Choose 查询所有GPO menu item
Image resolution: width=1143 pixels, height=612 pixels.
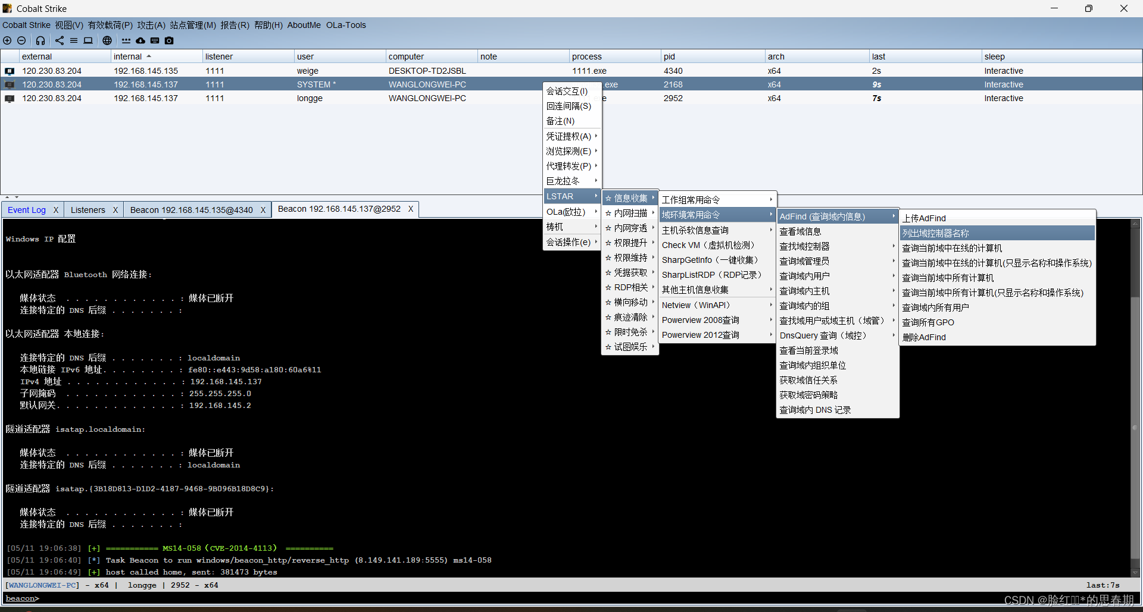pos(997,322)
